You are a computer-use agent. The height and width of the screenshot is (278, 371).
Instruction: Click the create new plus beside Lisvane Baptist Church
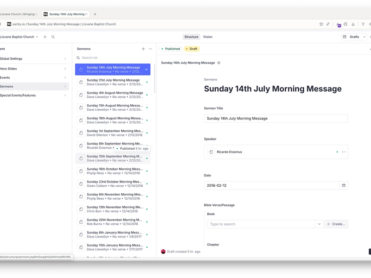(45, 37)
